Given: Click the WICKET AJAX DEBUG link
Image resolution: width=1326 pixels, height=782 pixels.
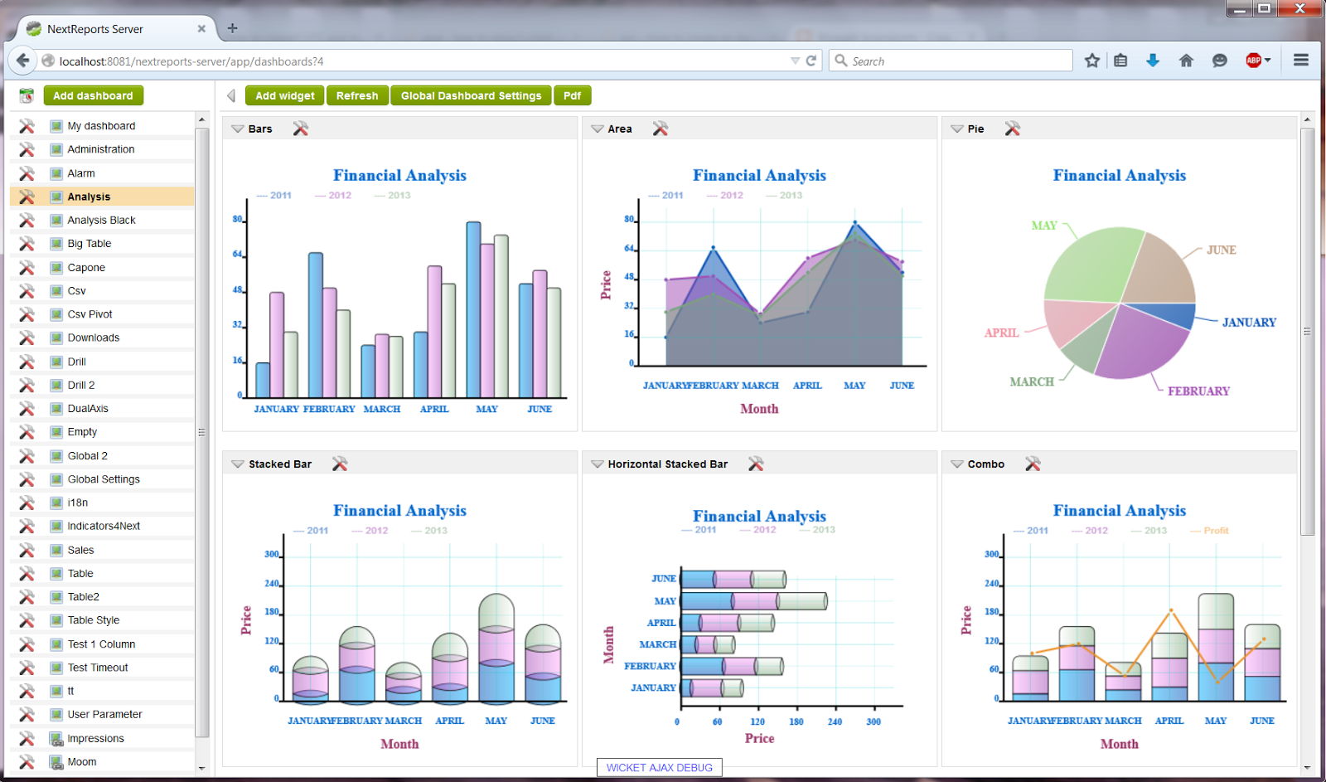Looking at the screenshot, I should (x=659, y=767).
